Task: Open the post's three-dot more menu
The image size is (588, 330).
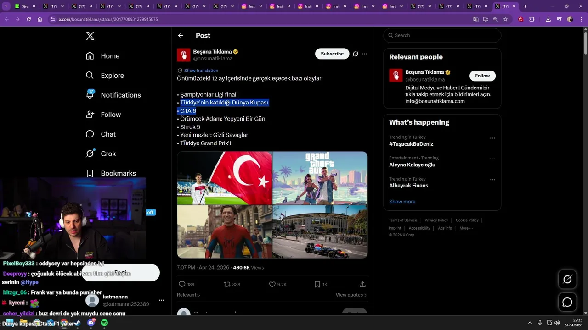Action: (x=364, y=54)
